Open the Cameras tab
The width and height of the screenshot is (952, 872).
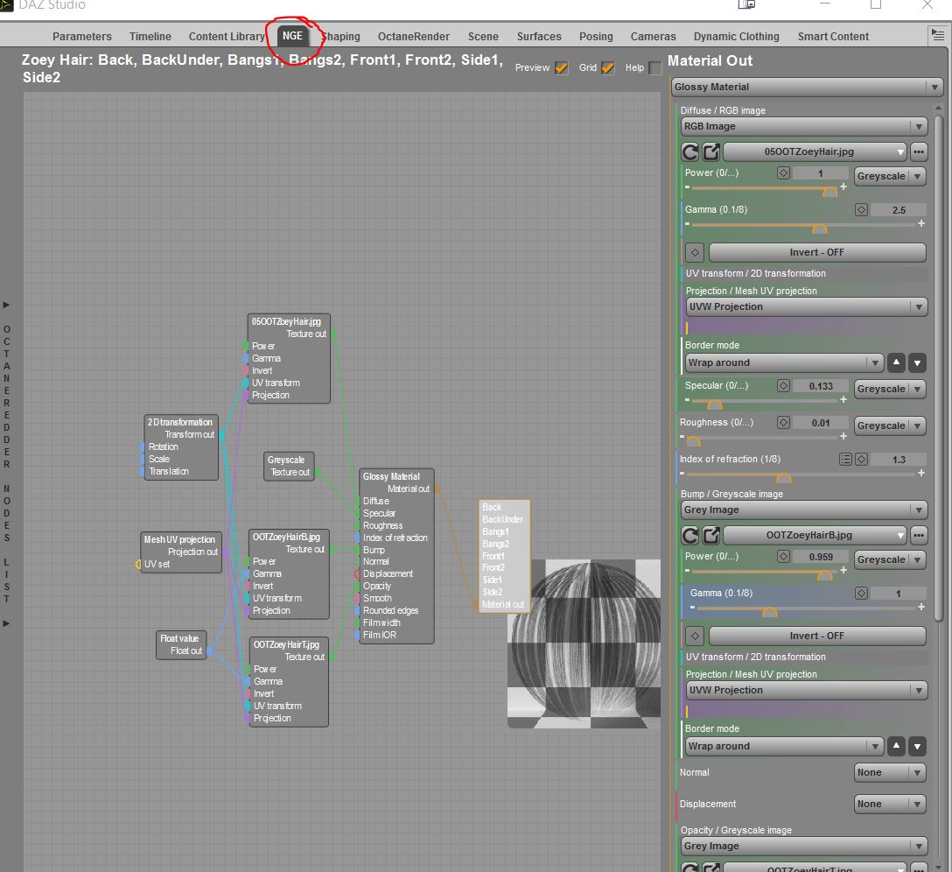pyautogui.click(x=653, y=37)
